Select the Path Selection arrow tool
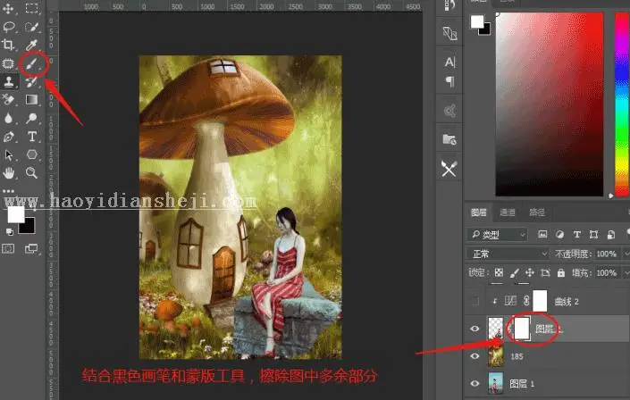Screen dimensions: 630x400 click(x=8, y=155)
